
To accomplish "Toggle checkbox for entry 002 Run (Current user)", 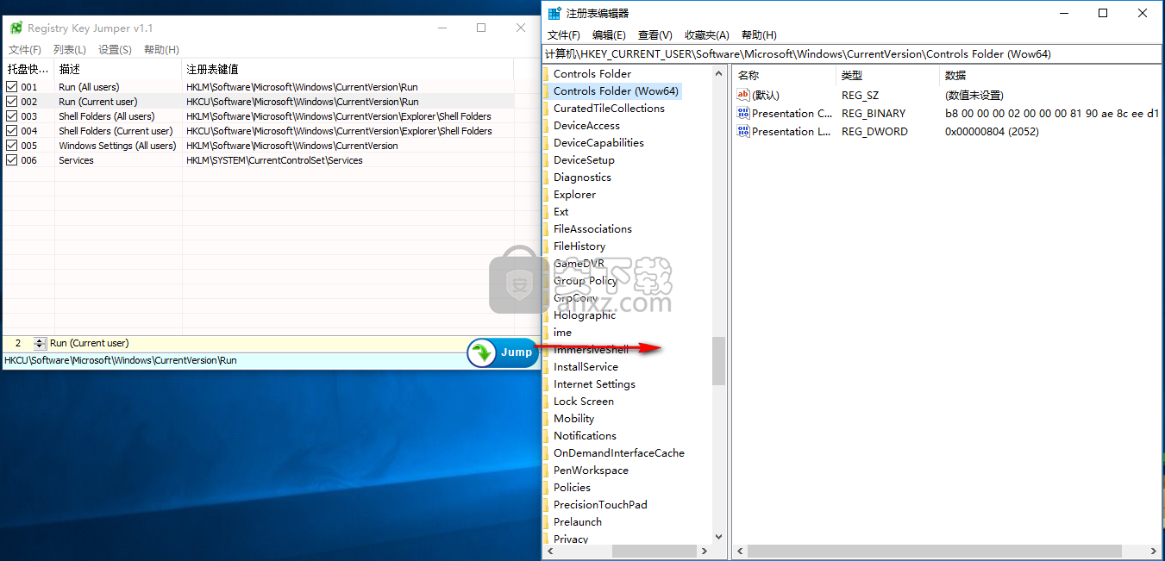I will [x=11, y=102].
